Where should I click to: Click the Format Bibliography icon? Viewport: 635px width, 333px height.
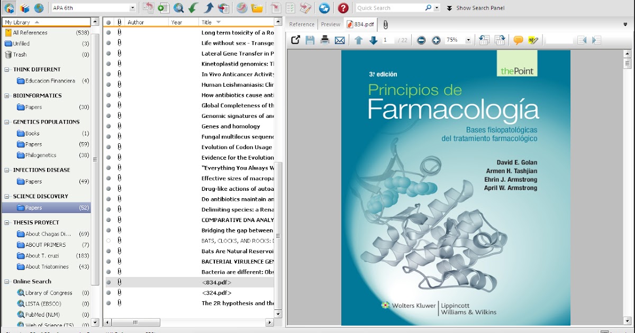pos(291,8)
